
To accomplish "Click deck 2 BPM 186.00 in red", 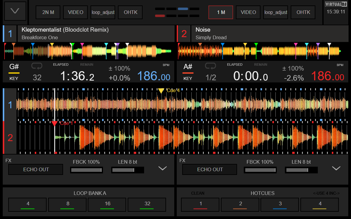I will (328, 76).
